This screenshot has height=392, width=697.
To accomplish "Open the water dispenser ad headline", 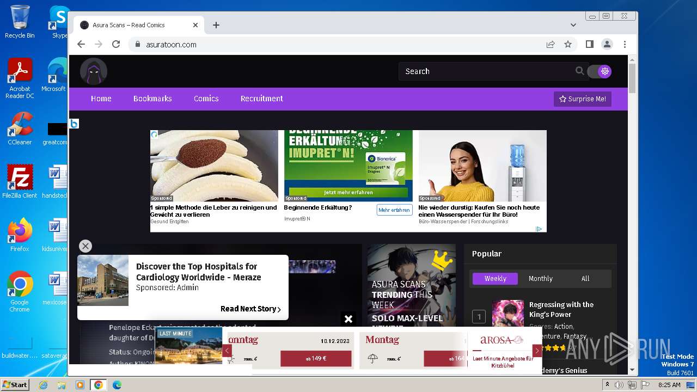I will (x=479, y=211).
